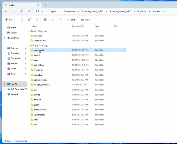Click the Paste icon in toolbar
This screenshot has height=144, width=177.
[37, 20]
